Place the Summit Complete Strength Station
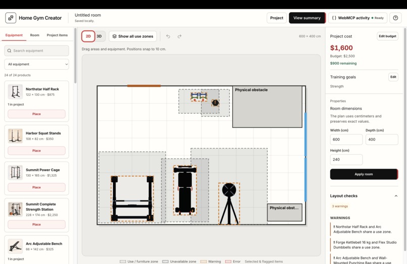Viewport: 407px width, 264px height. point(36,224)
